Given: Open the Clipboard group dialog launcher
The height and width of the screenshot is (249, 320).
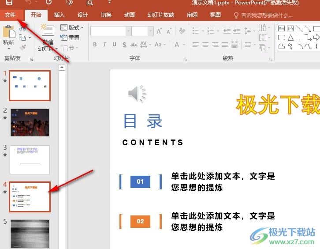Looking at the screenshot, I should pos(31,59).
